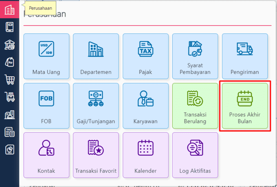Viewport: 277px width, 187px height.
Task: Open Transaksi Berulang recurring transactions
Action: click(x=195, y=106)
